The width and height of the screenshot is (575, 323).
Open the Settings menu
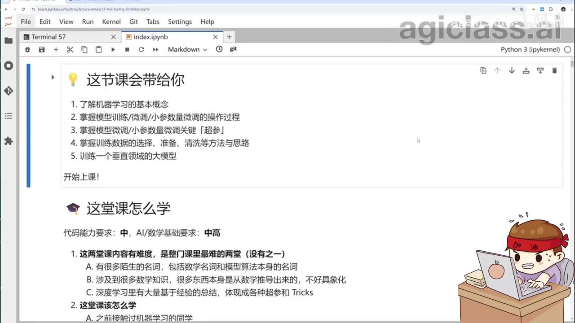180,22
